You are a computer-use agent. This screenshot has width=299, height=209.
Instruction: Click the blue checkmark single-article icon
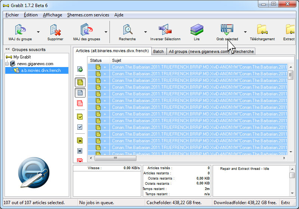[x=80, y=127]
